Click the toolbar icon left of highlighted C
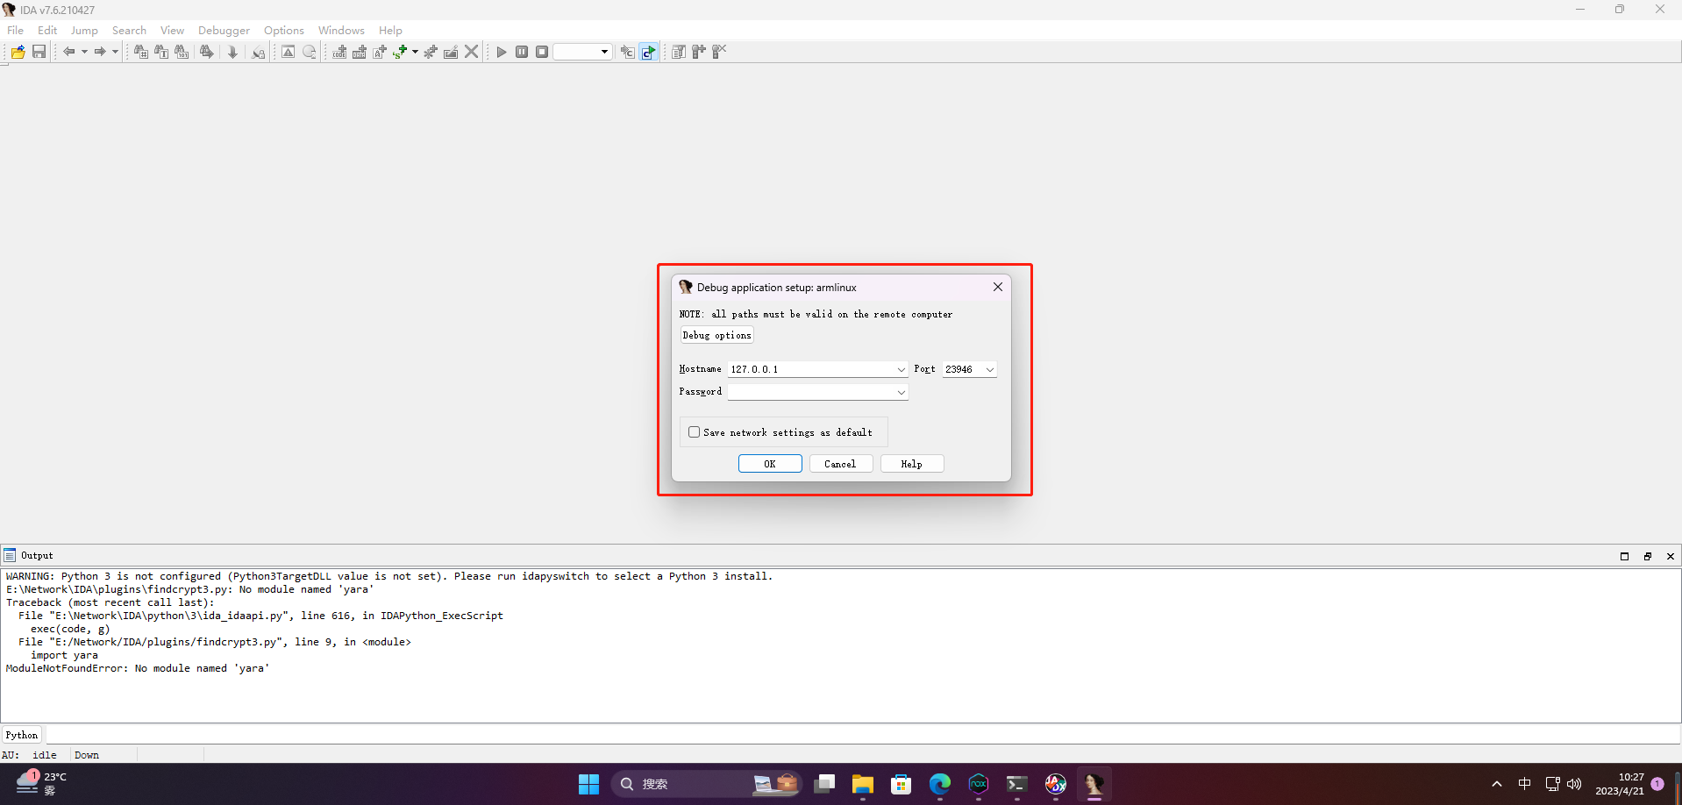The image size is (1682, 805). (628, 52)
